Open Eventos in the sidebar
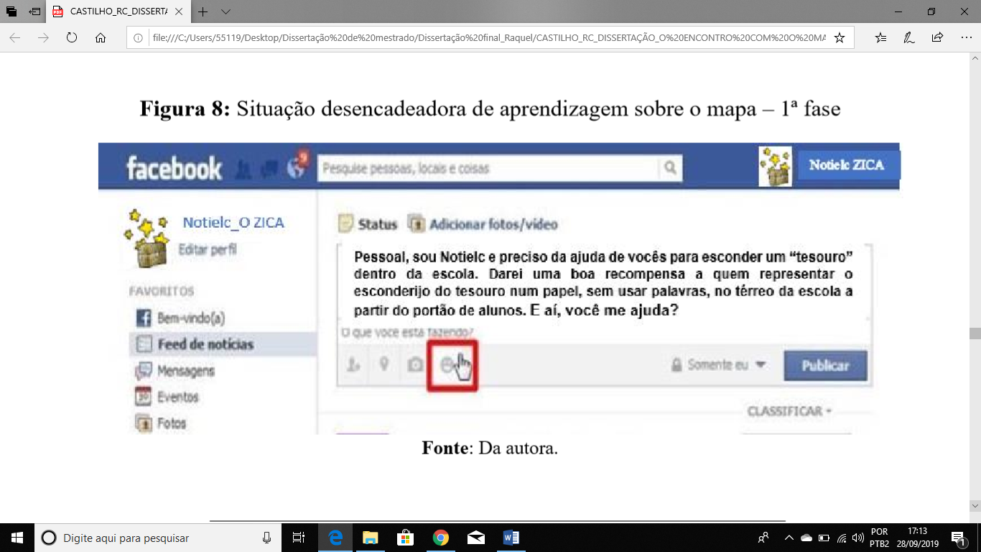981x552 pixels. point(167,397)
